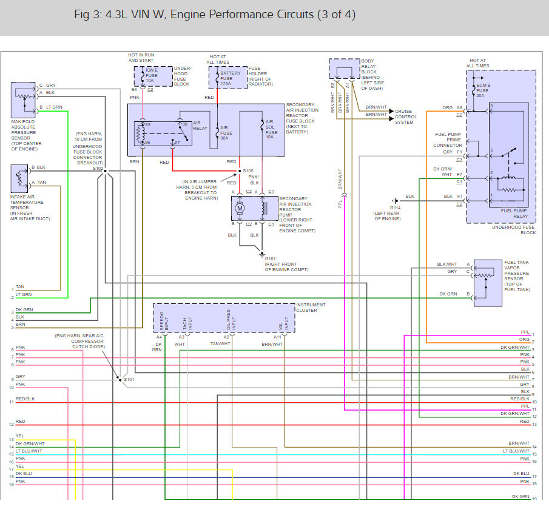Click the "(IN AIR JUMPER HARN...)" note

click(x=197, y=190)
